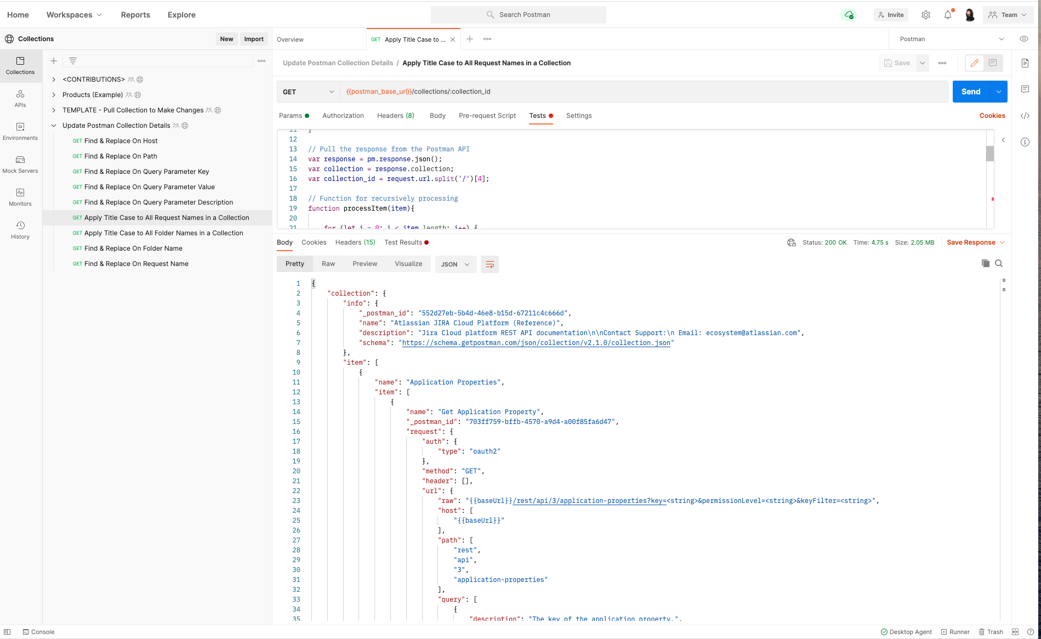Toggle the environment quick look eye icon
The height and width of the screenshot is (639, 1041).
[1023, 39]
